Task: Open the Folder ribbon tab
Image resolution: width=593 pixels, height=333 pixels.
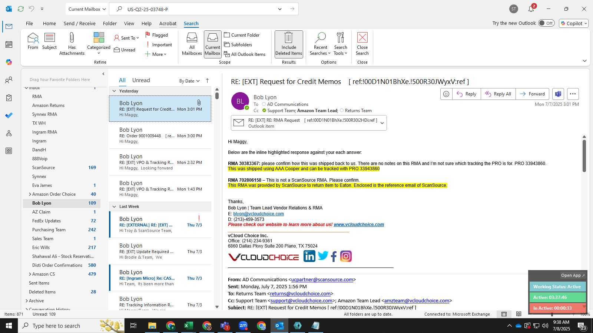Action: 110,23
